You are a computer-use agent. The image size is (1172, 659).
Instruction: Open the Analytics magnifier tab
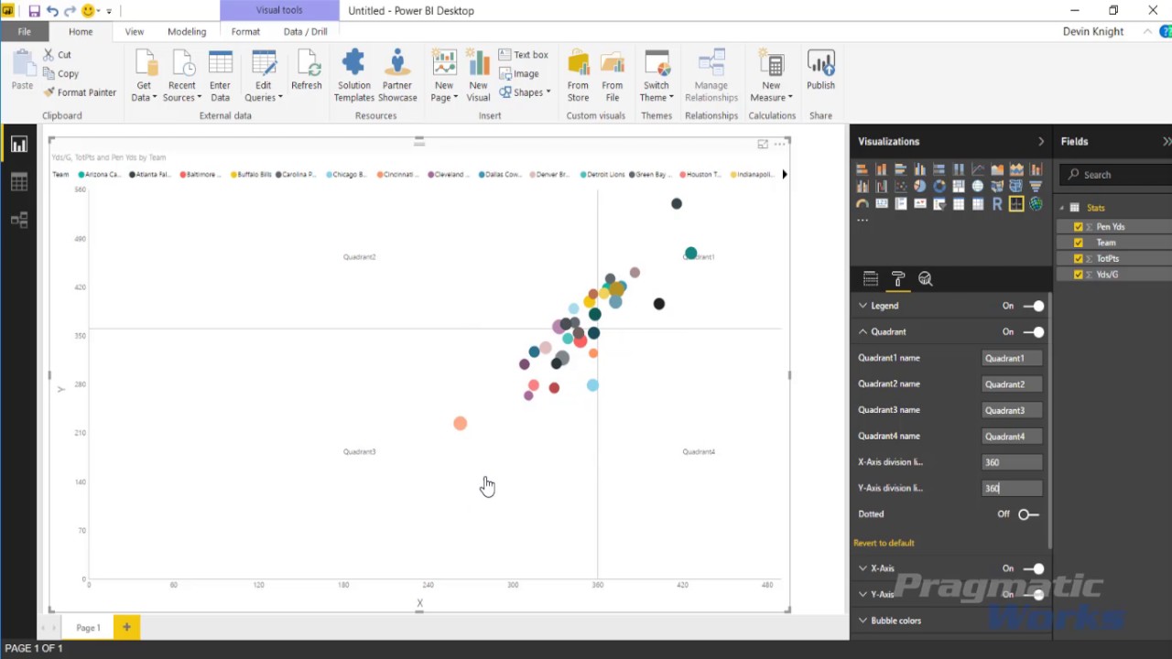926,279
